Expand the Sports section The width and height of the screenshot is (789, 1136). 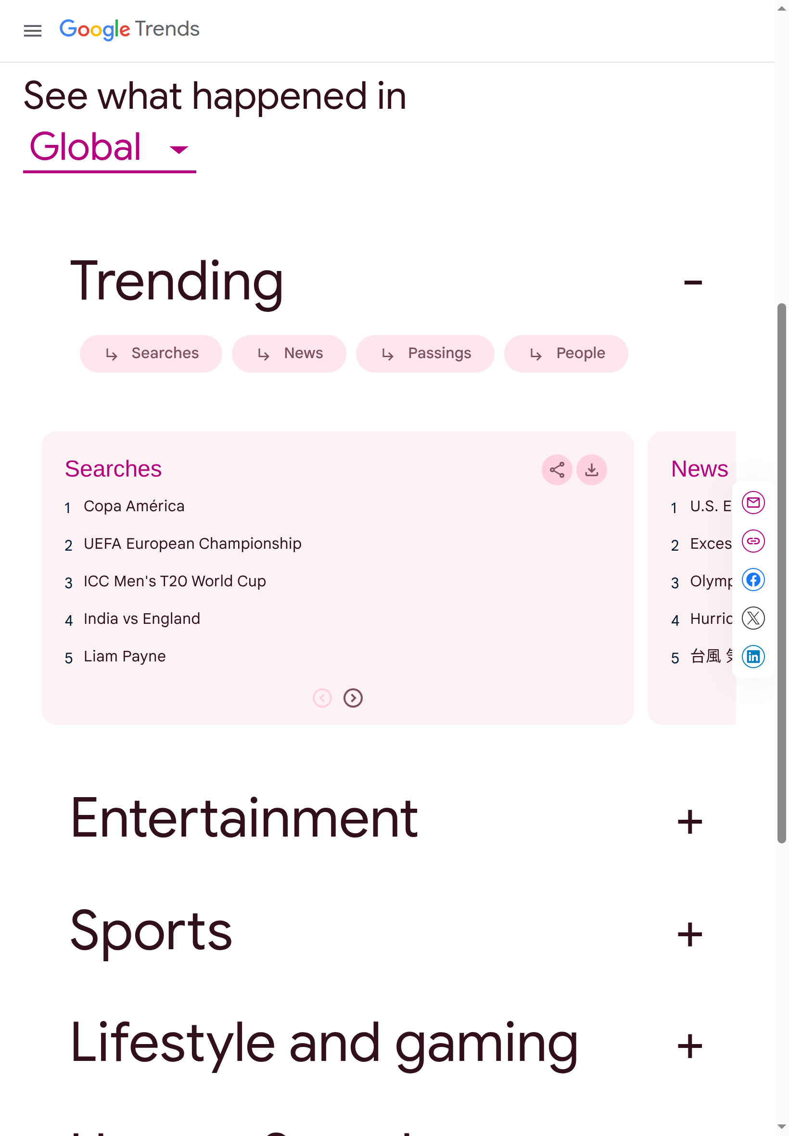click(689, 934)
